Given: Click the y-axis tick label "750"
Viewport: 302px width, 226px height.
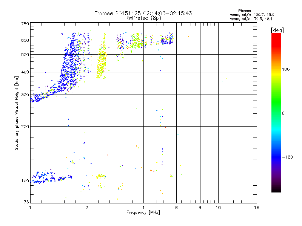Looking at the screenshot, I should tap(25, 24).
